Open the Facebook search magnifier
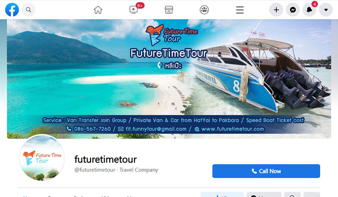 (29, 10)
